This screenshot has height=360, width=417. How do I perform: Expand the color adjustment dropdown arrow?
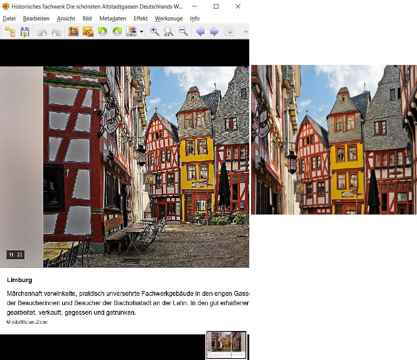click(x=142, y=32)
